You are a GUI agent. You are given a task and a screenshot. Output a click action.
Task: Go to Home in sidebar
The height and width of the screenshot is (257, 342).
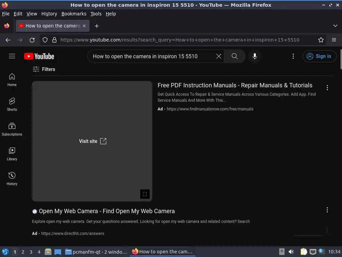pyautogui.click(x=12, y=80)
